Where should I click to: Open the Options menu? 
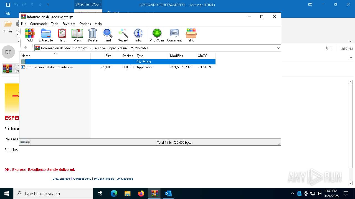tap(85, 24)
